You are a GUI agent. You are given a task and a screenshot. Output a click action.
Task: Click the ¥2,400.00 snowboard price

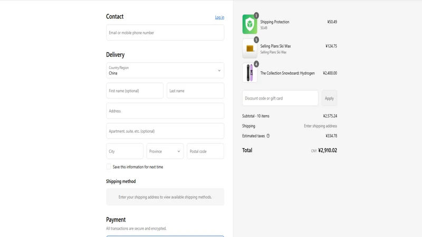coord(330,73)
